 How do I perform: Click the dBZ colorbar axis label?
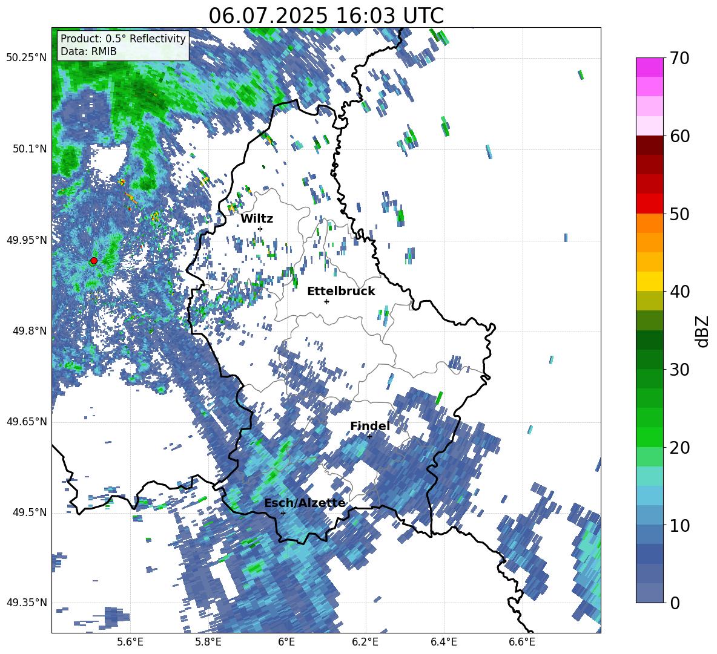[703, 331]
